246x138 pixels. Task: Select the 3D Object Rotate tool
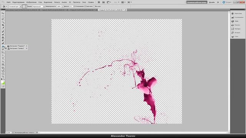point(3,68)
